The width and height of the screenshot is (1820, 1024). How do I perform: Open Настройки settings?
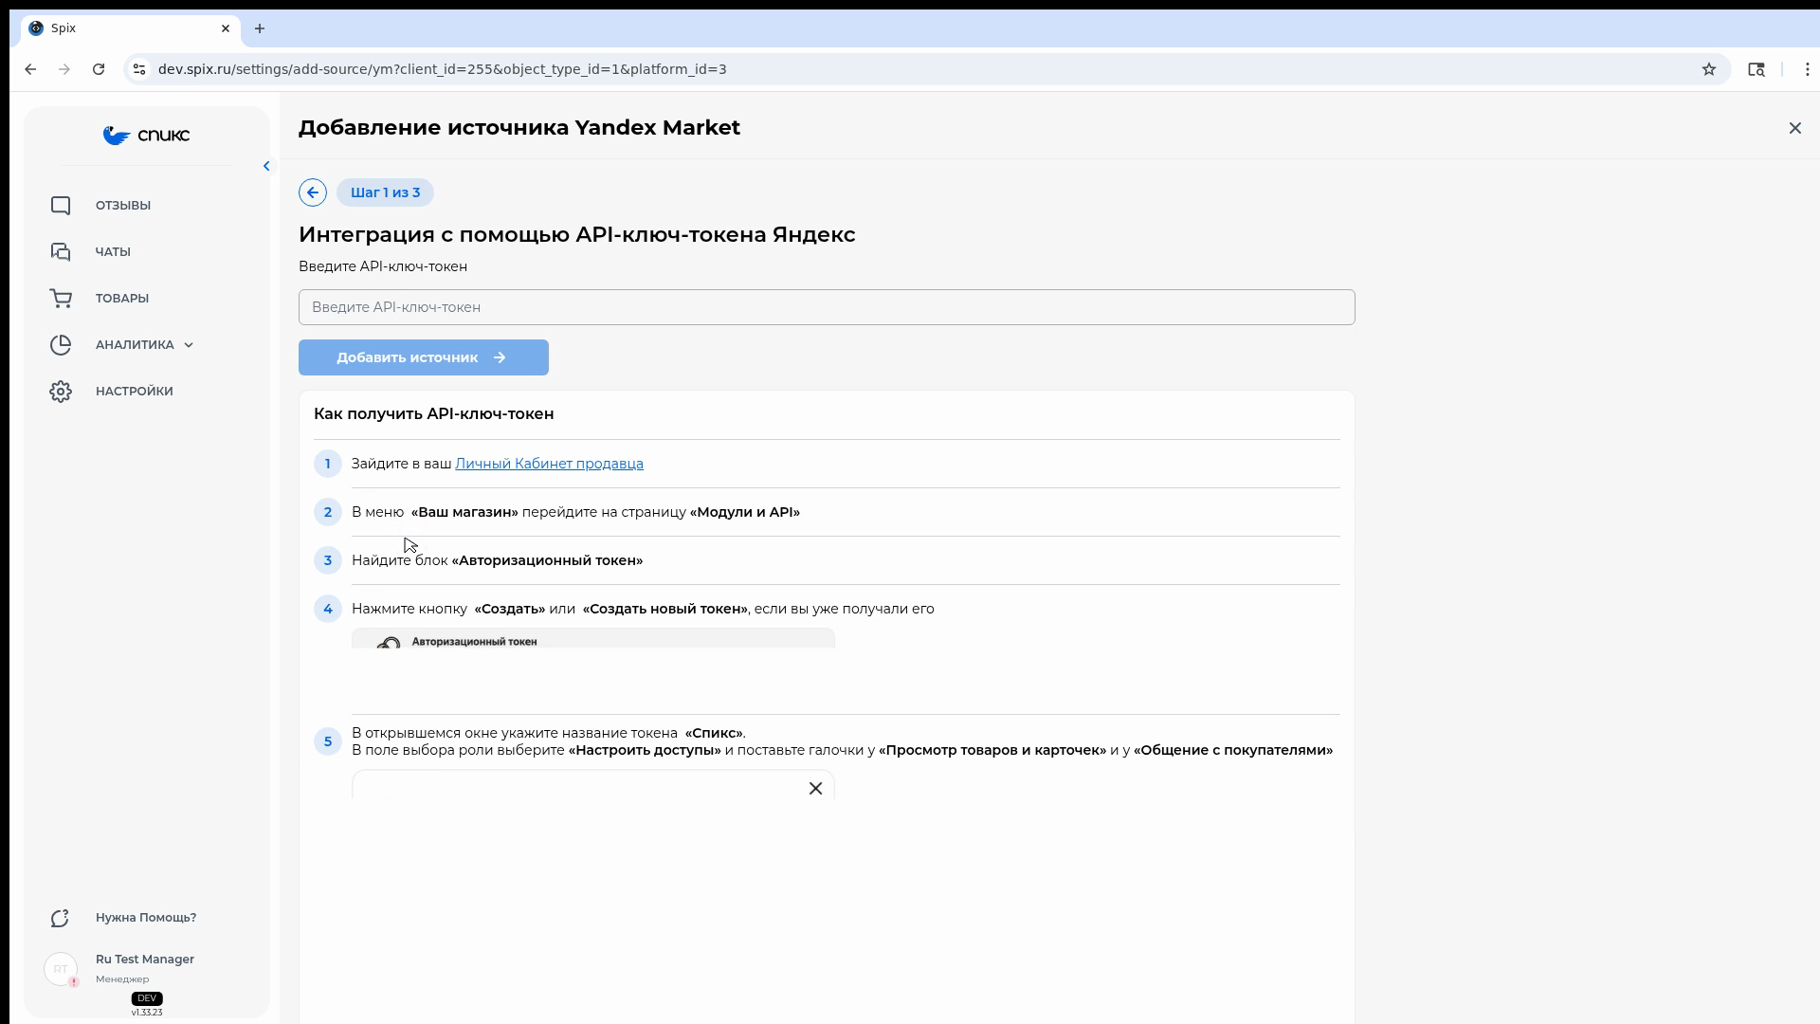coord(135,392)
